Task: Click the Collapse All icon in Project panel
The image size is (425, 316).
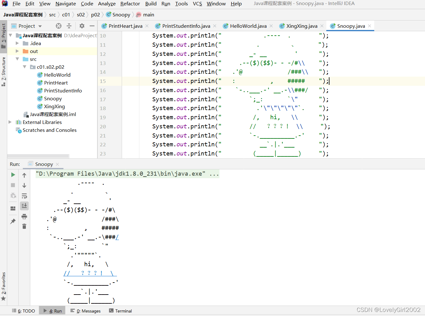Action: [69, 26]
